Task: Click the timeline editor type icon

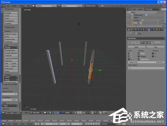Action: coord(4,124)
